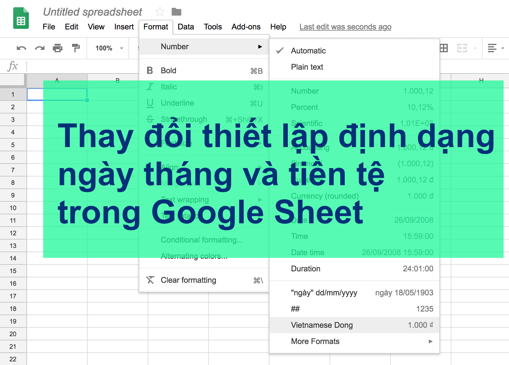Move spreadsheet to a folder
The width and height of the screenshot is (509, 365).
pos(176,12)
